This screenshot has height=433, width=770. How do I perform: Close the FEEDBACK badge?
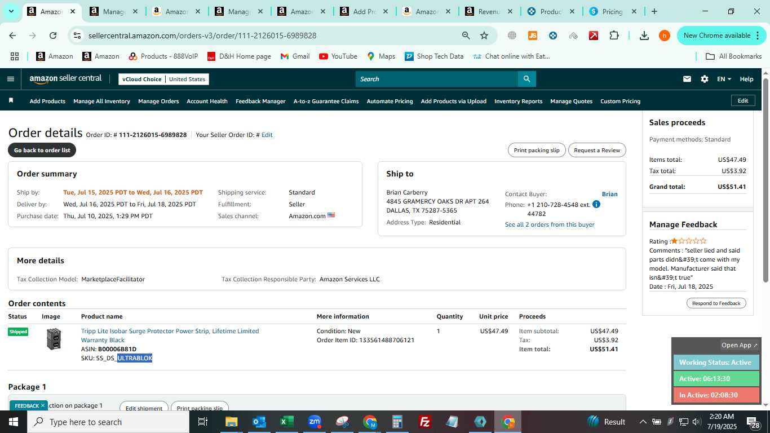42,405
